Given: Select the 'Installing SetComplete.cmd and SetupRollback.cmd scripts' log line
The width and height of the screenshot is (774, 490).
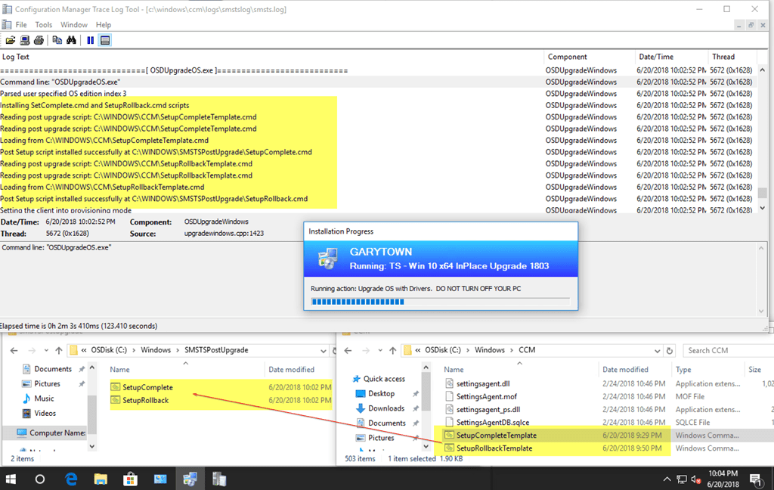Looking at the screenshot, I should tap(378, 105).
